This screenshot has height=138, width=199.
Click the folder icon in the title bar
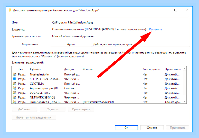[10, 10]
